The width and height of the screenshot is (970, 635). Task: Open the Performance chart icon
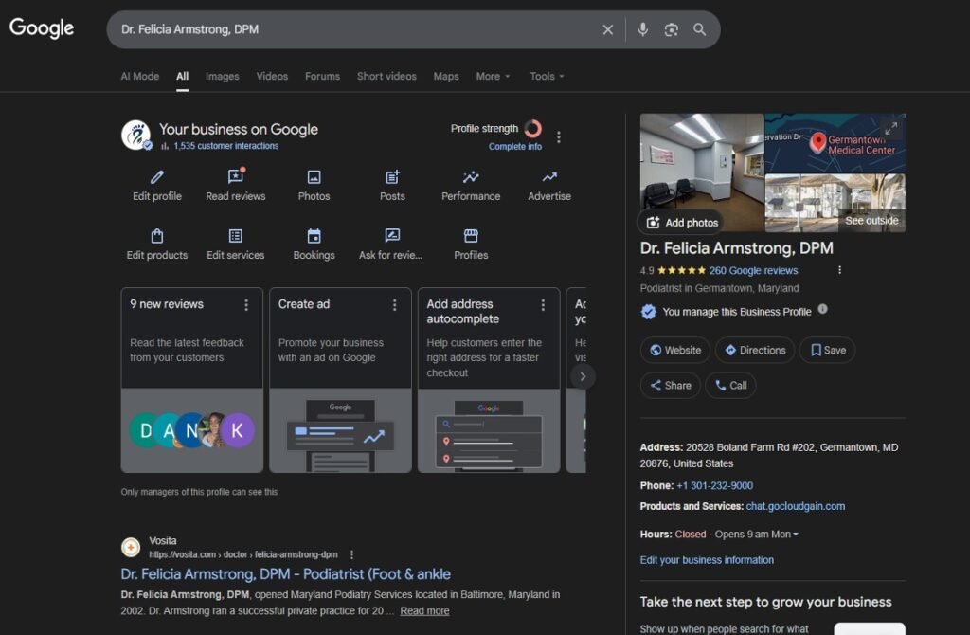tap(471, 177)
